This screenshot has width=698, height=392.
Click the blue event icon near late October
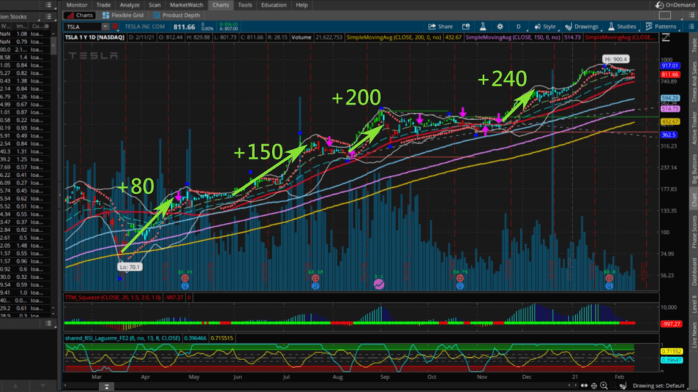460,286
